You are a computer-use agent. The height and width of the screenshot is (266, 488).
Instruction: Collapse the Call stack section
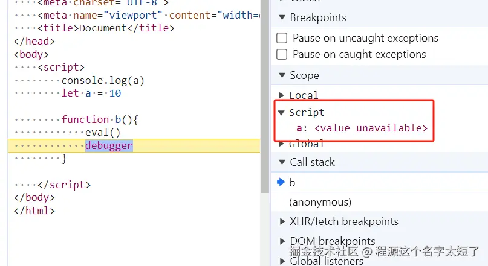click(x=282, y=162)
